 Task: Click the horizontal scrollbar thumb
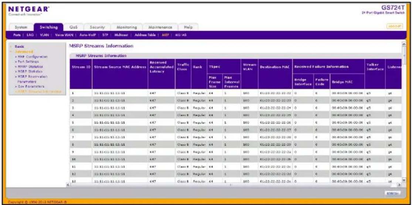(x=231, y=185)
